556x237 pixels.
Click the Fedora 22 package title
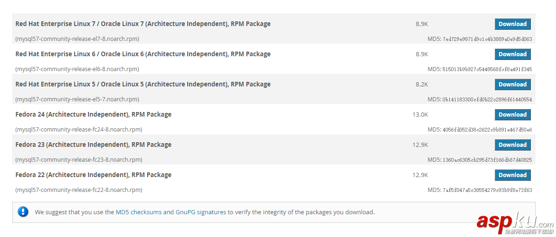coord(93,175)
